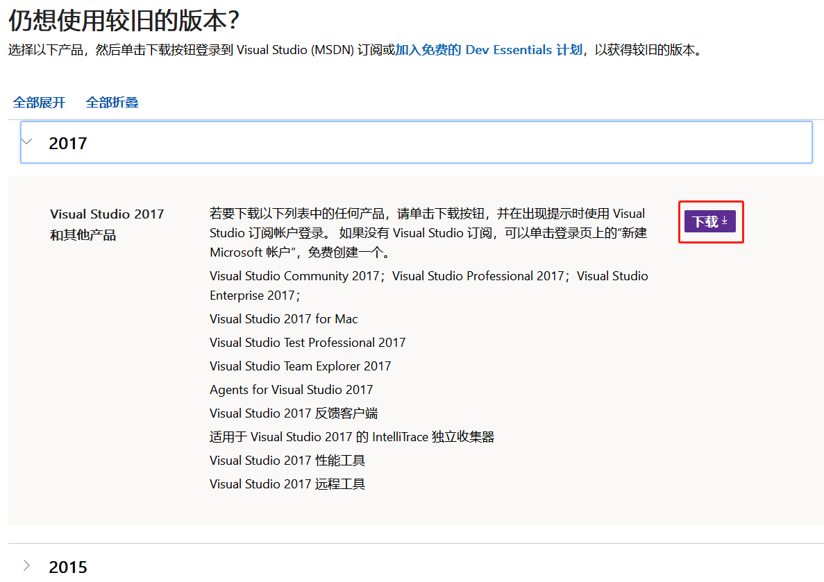Click Visual Studio Test Professional 2017 text
The image size is (824, 582).
coord(308,343)
